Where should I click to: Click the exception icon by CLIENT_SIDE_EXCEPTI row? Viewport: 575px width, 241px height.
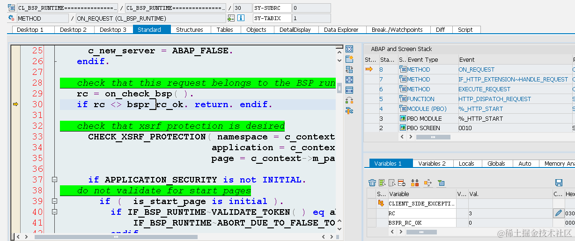pos(382,203)
